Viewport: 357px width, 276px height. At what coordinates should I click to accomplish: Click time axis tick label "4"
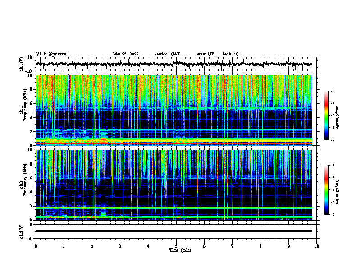pos(148,246)
